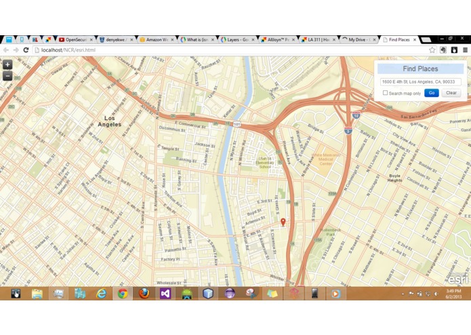Click the Evernote-style extension icon in toolbar

coord(443,50)
